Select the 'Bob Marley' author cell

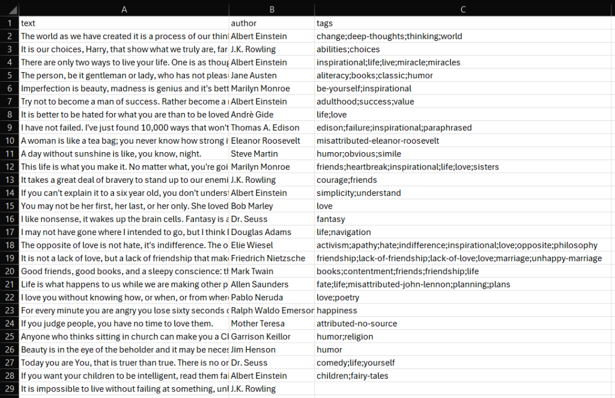271,206
